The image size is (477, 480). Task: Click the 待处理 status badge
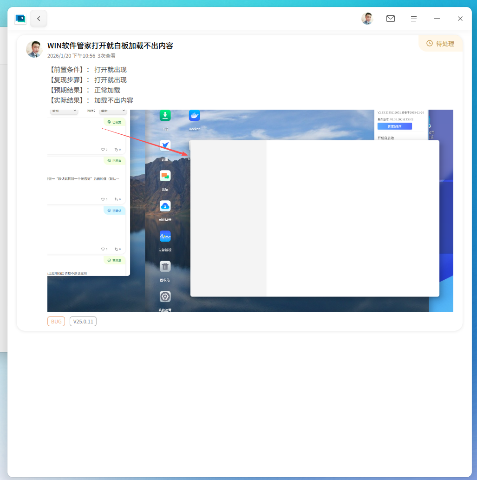440,44
